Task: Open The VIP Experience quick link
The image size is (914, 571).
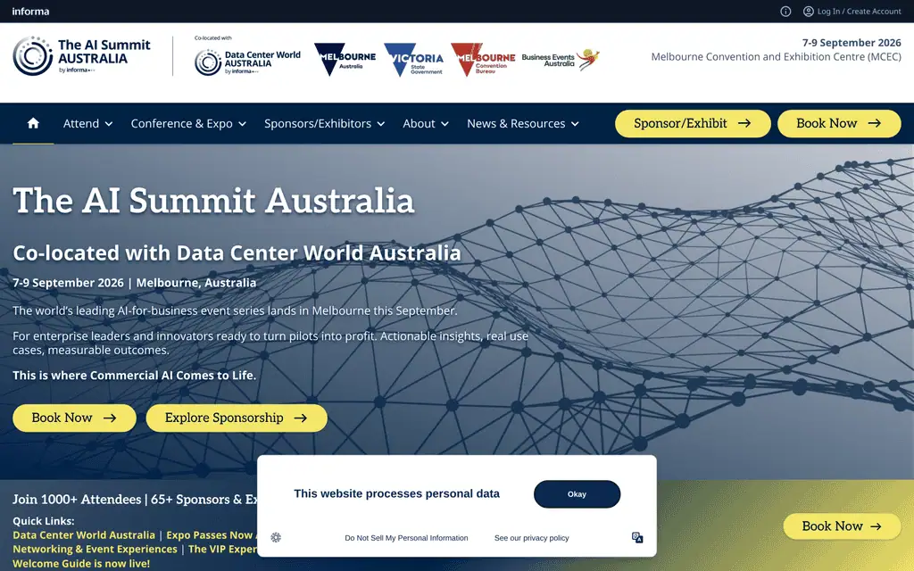Action: [222, 549]
